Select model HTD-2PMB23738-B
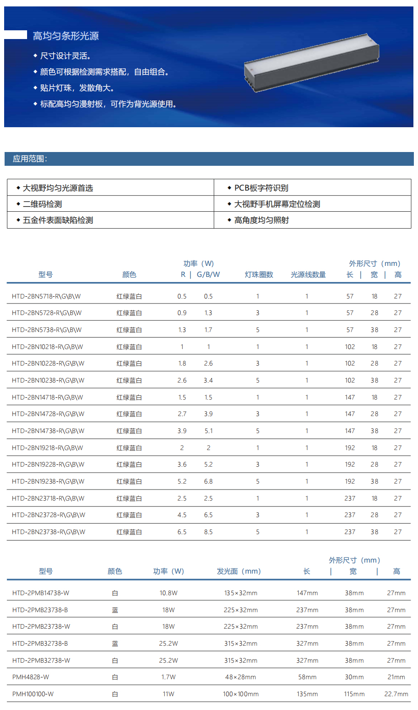 [40, 610]
